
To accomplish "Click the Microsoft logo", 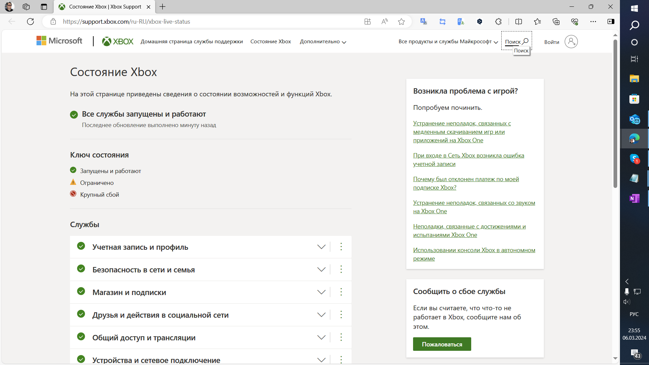I will [x=59, y=41].
